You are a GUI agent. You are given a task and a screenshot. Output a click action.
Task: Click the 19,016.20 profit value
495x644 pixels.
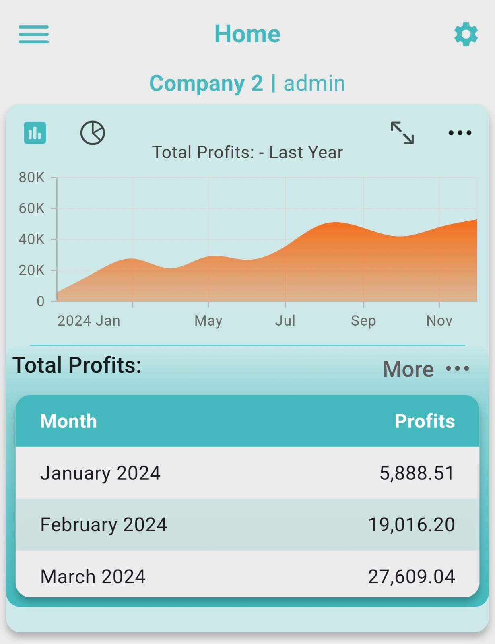point(411,525)
